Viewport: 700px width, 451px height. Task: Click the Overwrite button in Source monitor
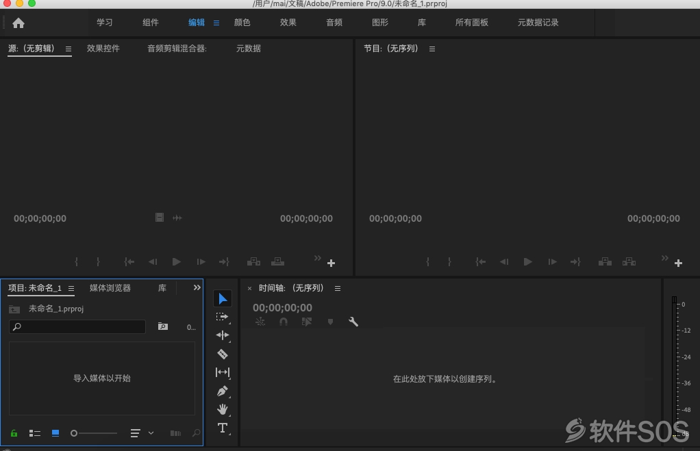[x=277, y=262]
